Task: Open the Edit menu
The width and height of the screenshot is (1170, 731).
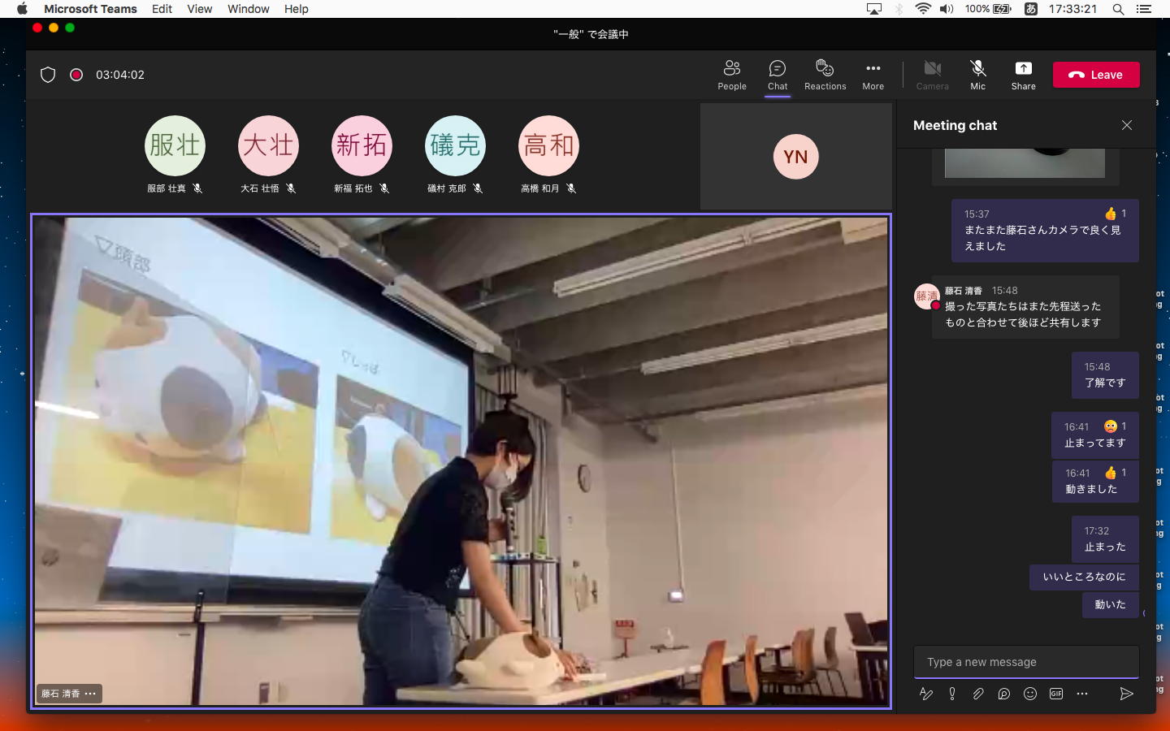Action: coord(162,9)
